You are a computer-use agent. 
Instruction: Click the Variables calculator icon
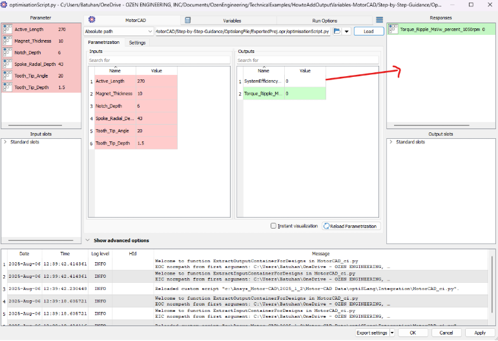(x=187, y=21)
